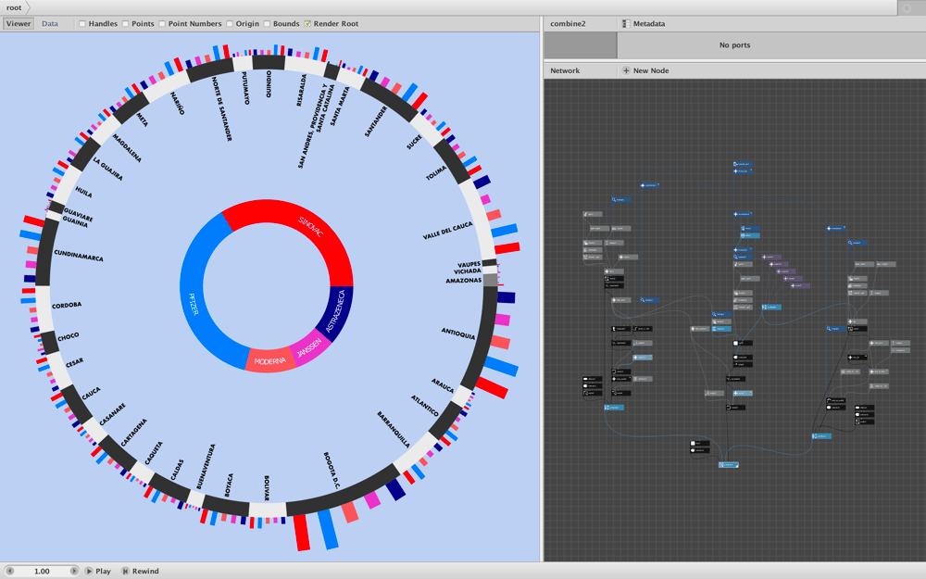Click the plus icon beside New Node

click(626, 70)
